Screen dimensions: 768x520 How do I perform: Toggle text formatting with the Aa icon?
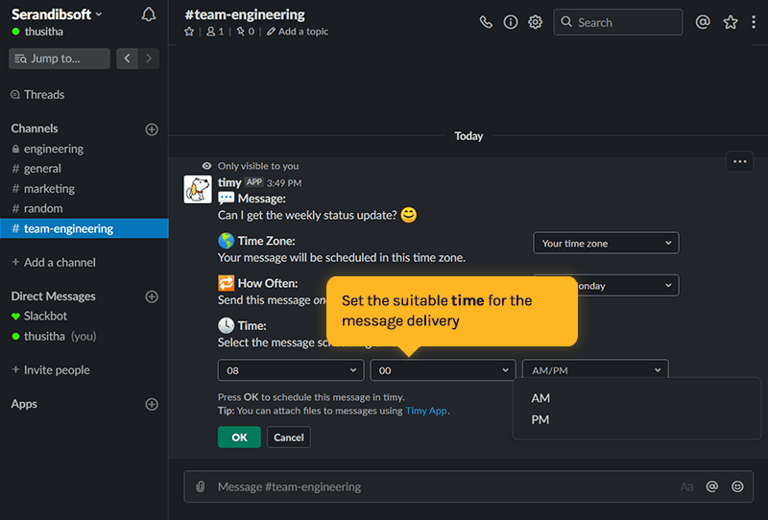click(x=686, y=486)
